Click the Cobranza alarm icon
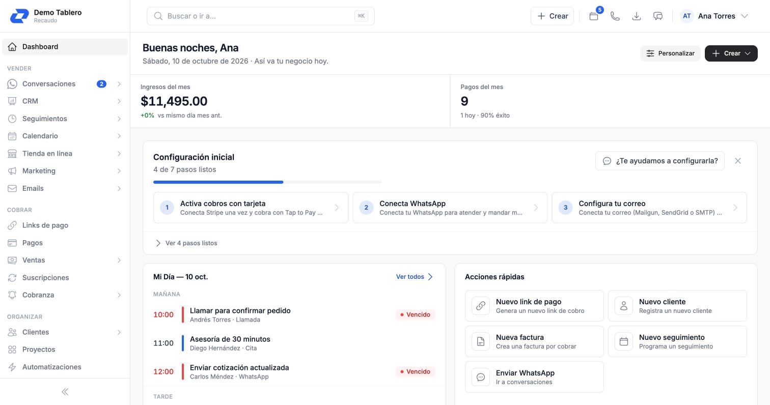The width and height of the screenshot is (770, 405). (12, 295)
